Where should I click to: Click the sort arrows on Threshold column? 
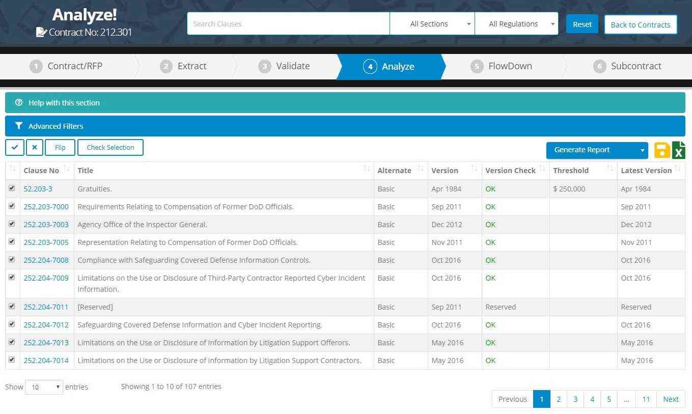(610, 169)
